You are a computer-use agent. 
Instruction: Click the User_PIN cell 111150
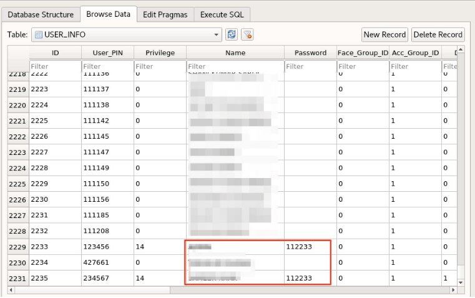(x=107, y=184)
